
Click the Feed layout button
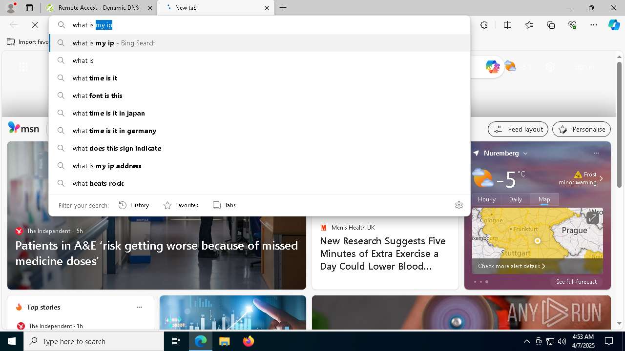click(518, 129)
